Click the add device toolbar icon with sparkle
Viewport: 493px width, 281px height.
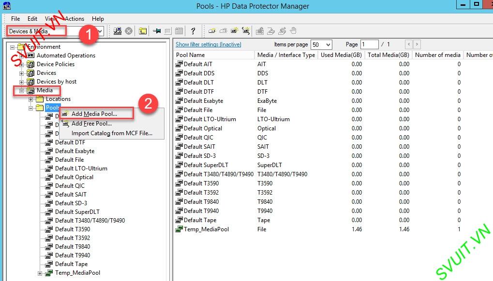pyautogui.click(x=212, y=30)
